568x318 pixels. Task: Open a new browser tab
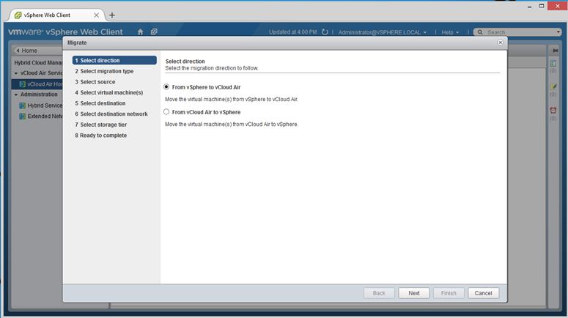pyautogui.click(x=112, y=15)
